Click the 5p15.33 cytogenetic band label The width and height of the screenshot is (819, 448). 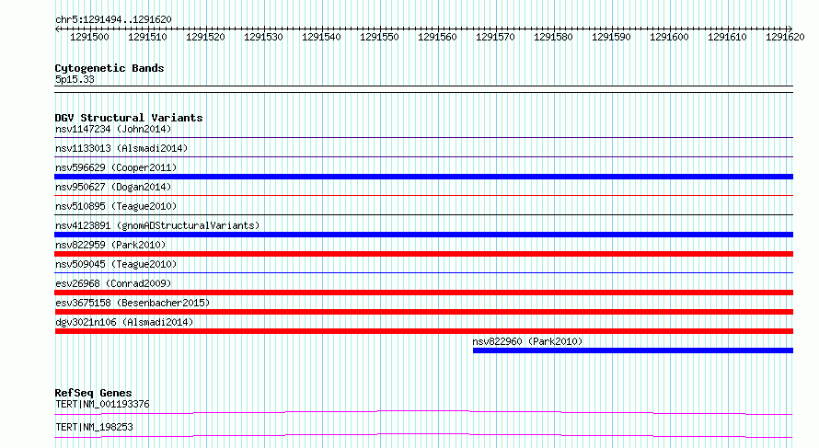[x=75, y=79]
